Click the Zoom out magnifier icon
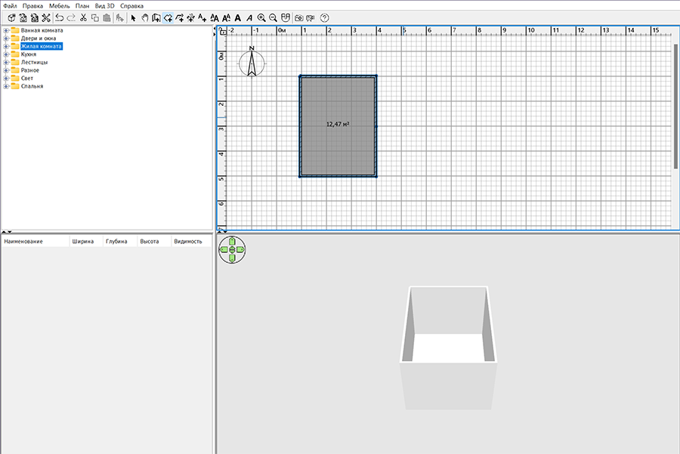The height and width of the screenshot is (454, 680). 274,18
